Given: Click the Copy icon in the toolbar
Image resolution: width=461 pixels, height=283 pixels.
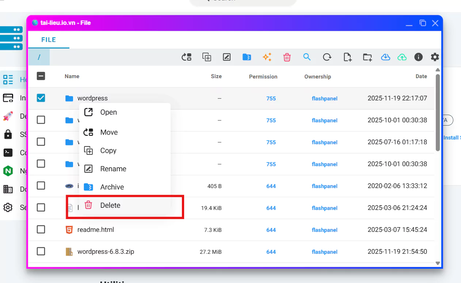Looking at the screenshot, I should tap(207, 57).
